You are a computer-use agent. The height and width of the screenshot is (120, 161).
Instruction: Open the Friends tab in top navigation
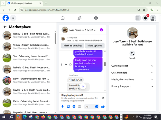(80, 18)
